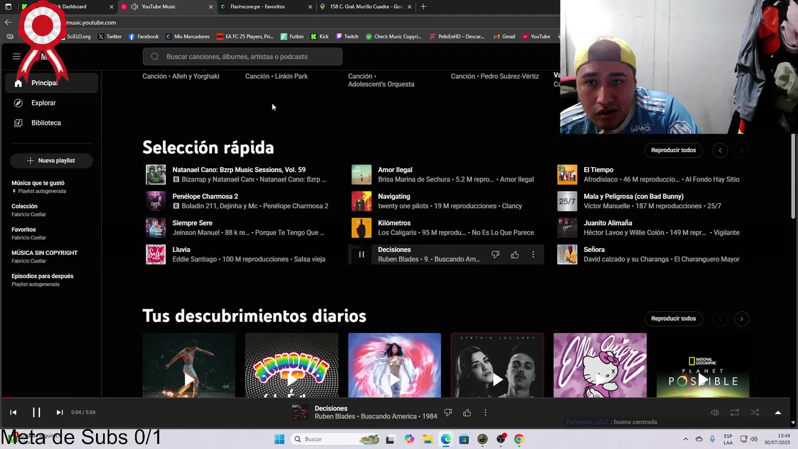The width and height of the screenshot is (798, 449).
Task: Open Microsoft Store from taskbar
Action: [464, 439]
